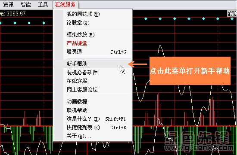Open 新手帮助
Image resolution: width=237 pixels, height=155 pixels.
click(93, 64)
